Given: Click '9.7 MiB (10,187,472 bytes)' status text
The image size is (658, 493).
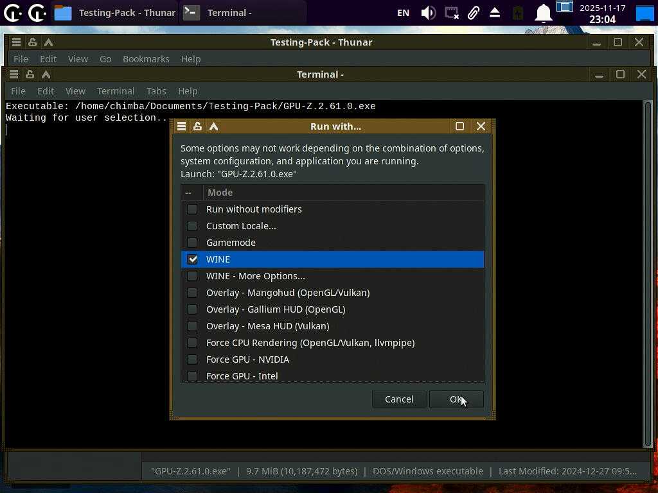Looking at the screenshot, I should click(302, 471).
